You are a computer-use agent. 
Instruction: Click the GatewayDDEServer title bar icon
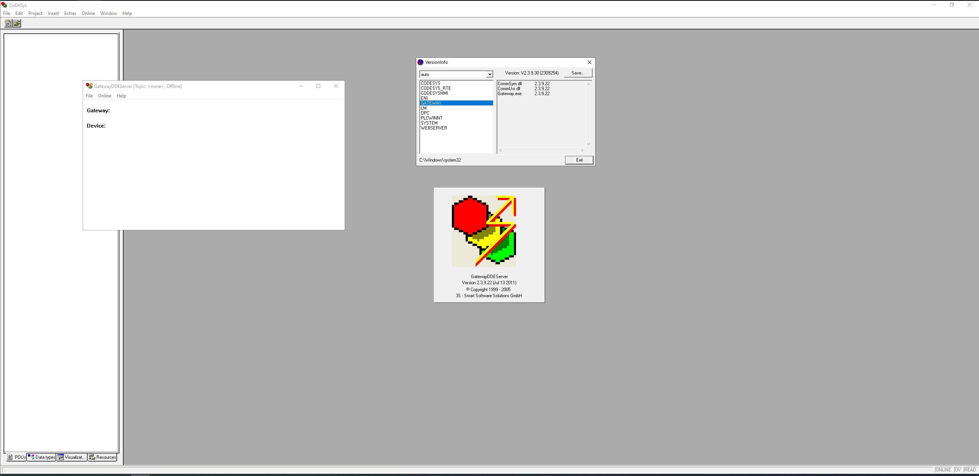[x=89, y=86]
